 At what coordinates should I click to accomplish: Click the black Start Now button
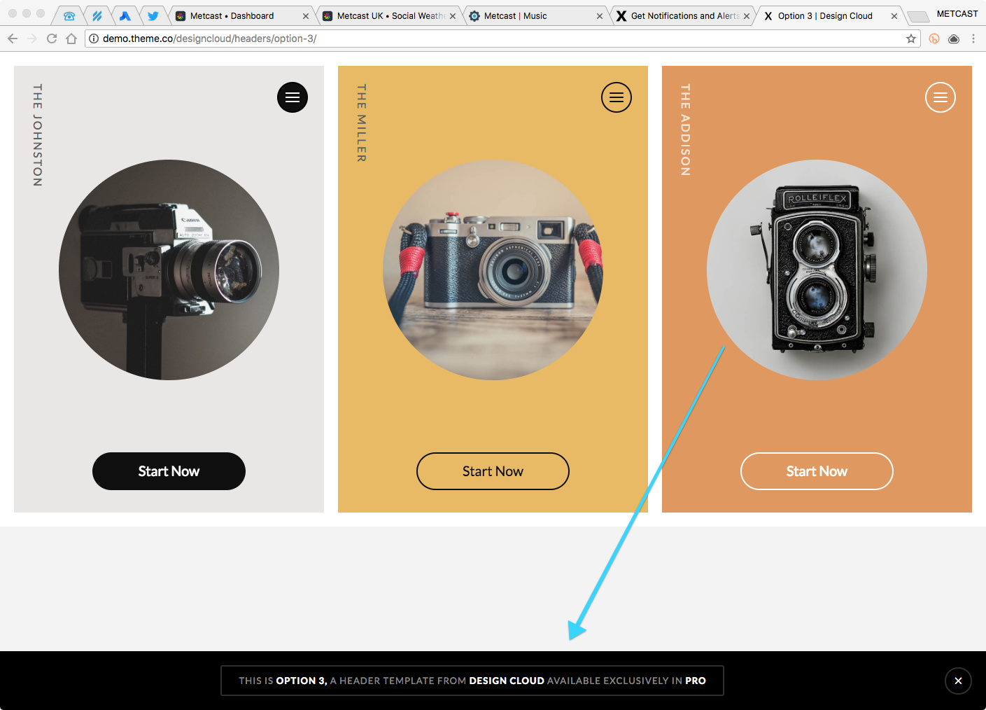pos(169,471)
